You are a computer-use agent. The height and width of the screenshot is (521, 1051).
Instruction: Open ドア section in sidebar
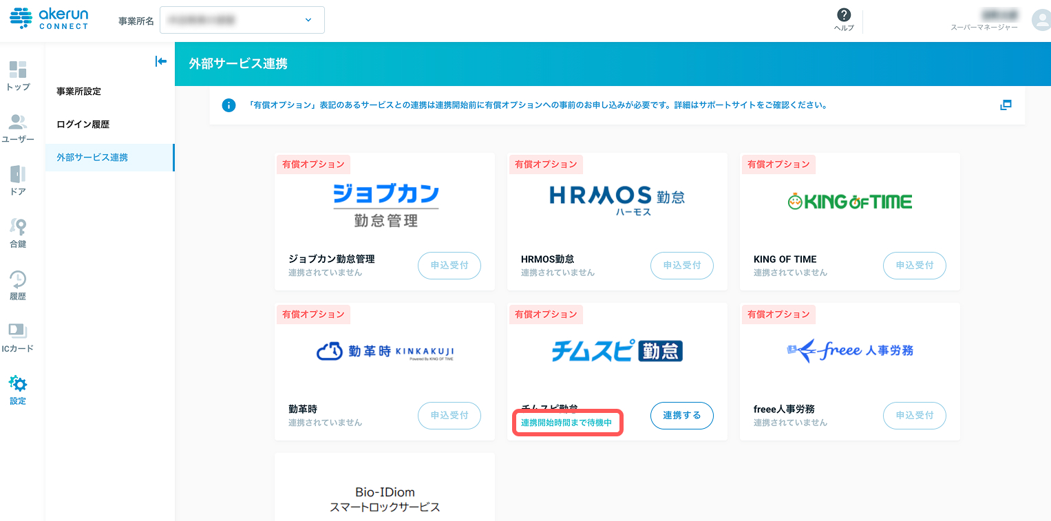18,180
